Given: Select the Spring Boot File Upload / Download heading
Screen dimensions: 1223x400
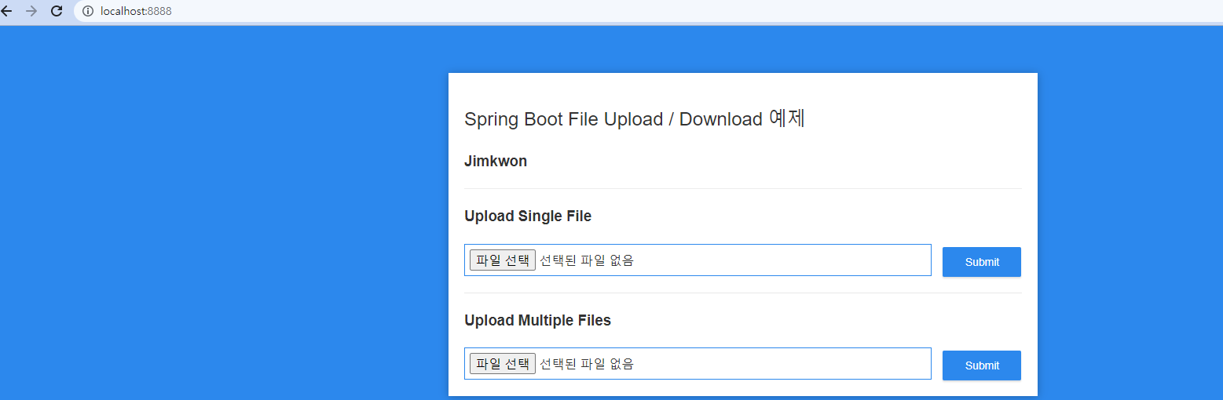Looking at the screenshot, I should coord(635,119).
